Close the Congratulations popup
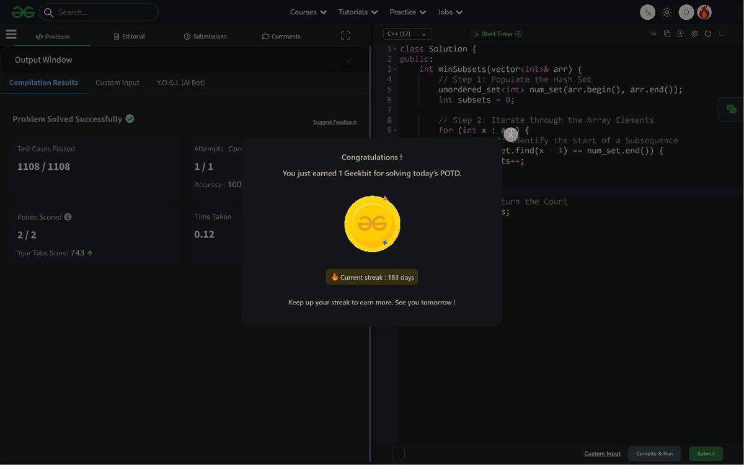This screenshot has width=744, height=465. tap(510, 134)
